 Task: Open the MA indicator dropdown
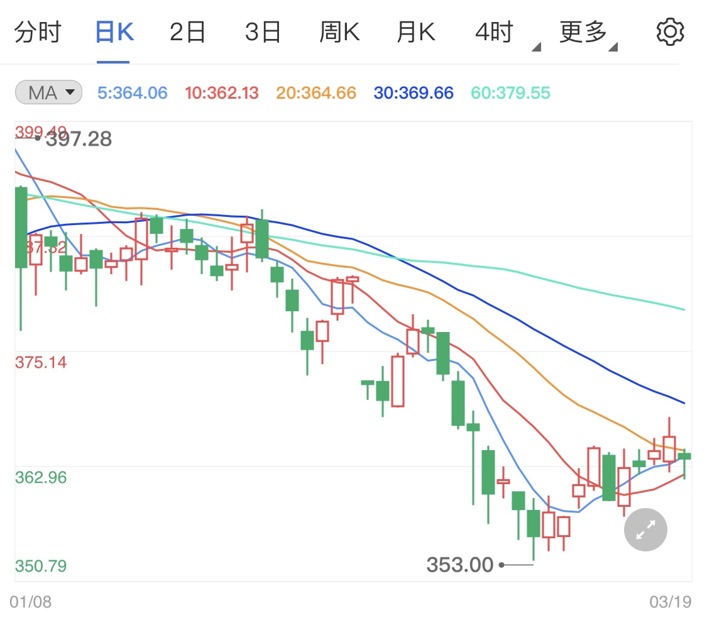click(x=48, y=92)
